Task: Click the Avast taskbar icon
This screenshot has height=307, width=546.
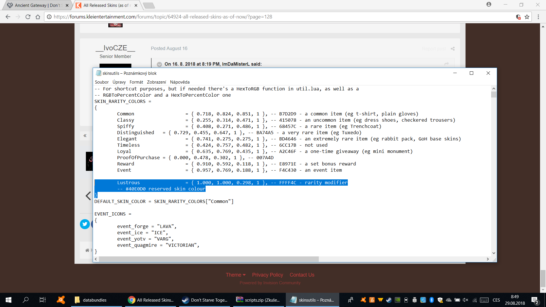Action: coord(61,300)
